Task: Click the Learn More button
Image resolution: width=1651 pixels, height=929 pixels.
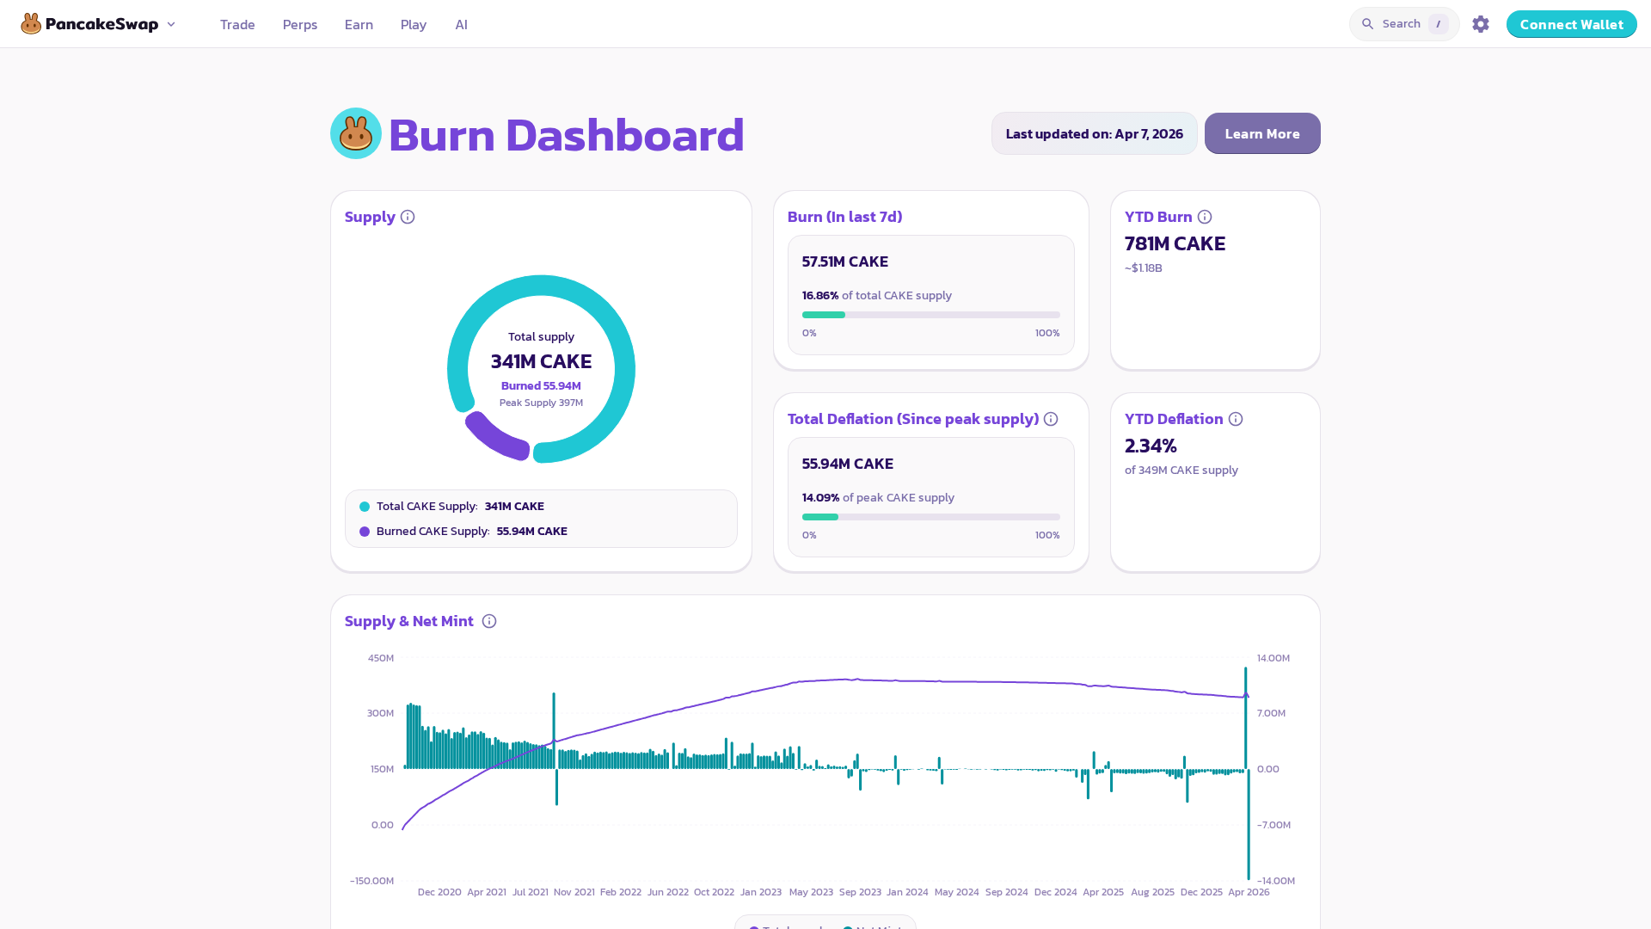Action: coord(1262,133)
